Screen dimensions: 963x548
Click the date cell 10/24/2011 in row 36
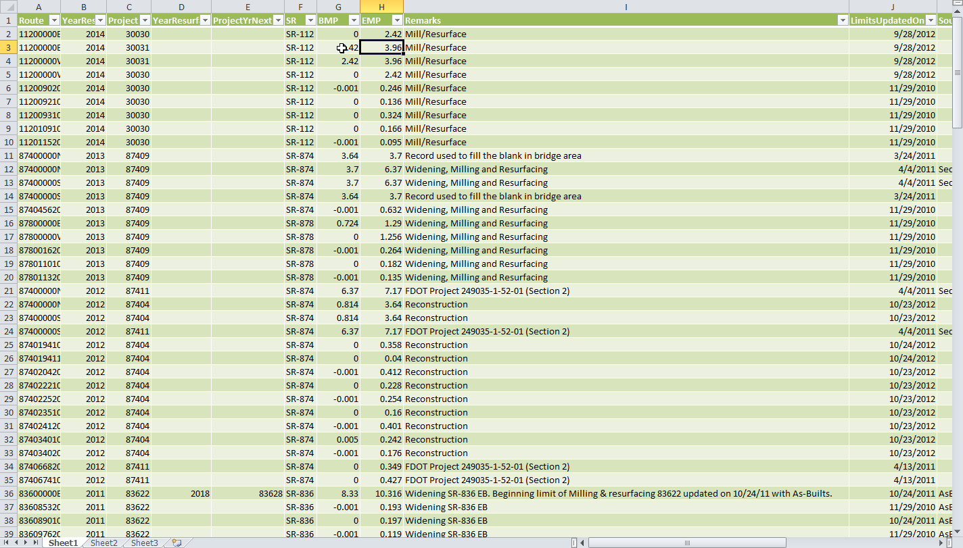(893, 493)
